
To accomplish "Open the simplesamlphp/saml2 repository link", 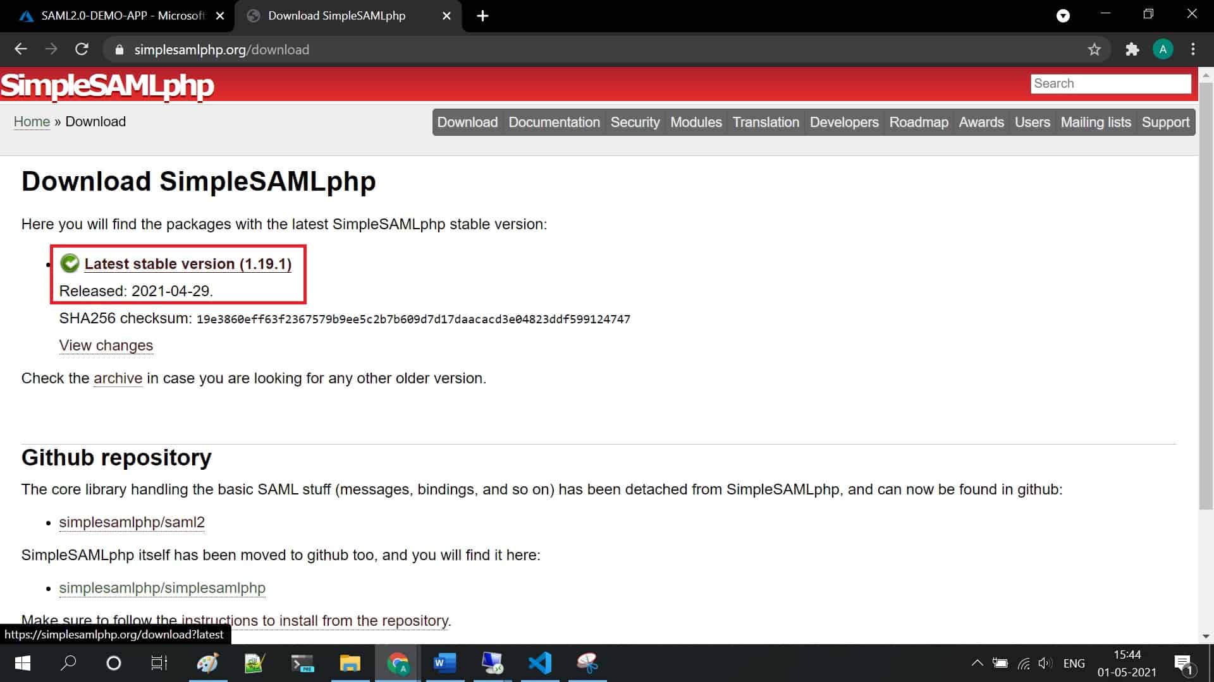I will pos(132,522).
